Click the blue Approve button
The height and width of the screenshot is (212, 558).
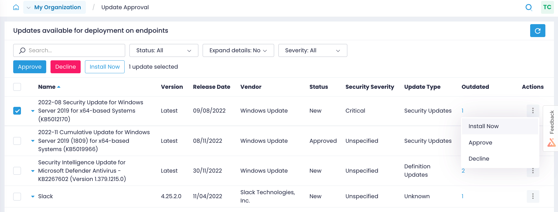[x=30, y=67]
